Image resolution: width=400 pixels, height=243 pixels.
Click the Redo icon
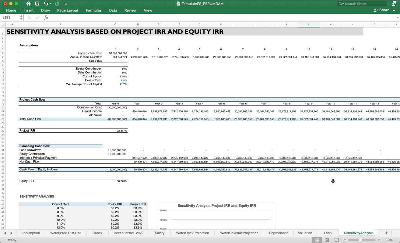click(x=57, y=3)
